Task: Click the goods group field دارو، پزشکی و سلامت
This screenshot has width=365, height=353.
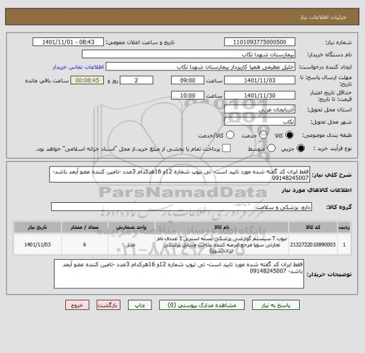Action: [181, 207]
